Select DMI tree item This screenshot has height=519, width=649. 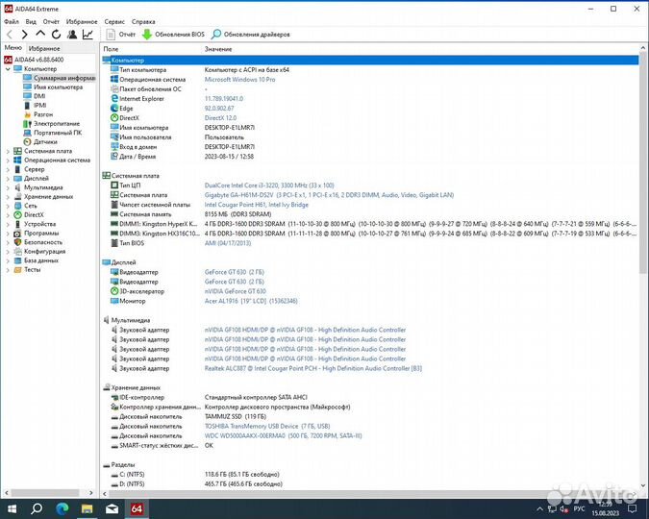(x=35, y=96)
